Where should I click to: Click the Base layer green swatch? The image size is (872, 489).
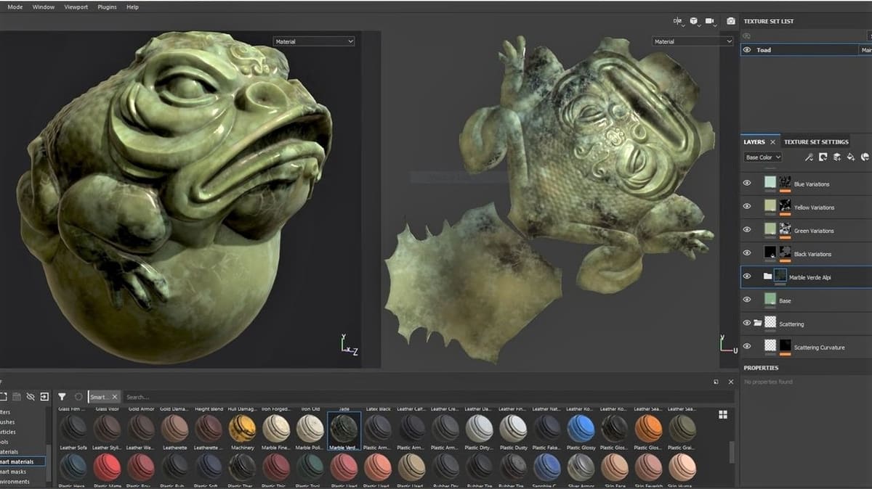[x=770, y=299]
